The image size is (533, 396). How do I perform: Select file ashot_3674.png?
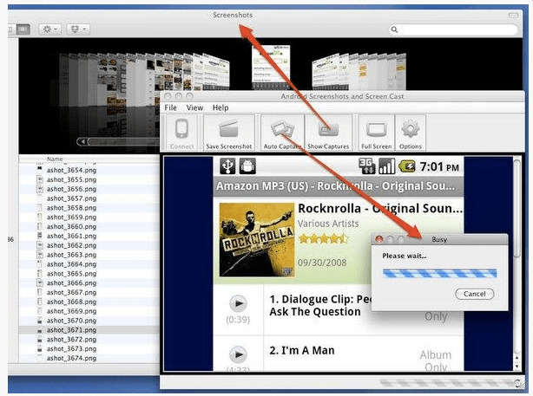click(x=71, y=358)
